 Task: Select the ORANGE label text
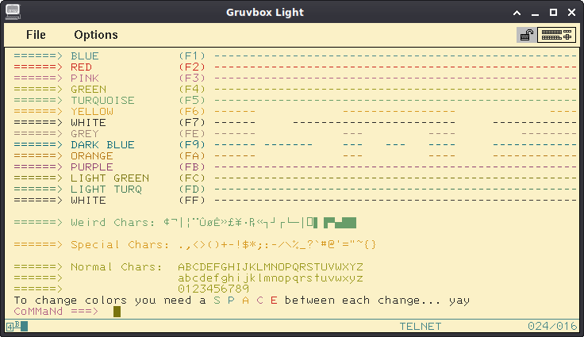92,156
